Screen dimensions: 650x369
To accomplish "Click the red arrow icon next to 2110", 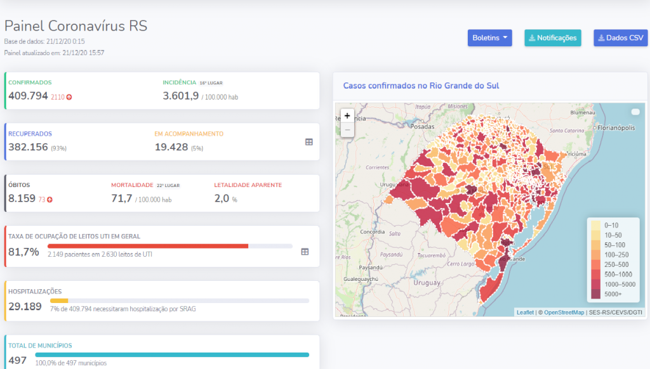I will click(69, 97).
